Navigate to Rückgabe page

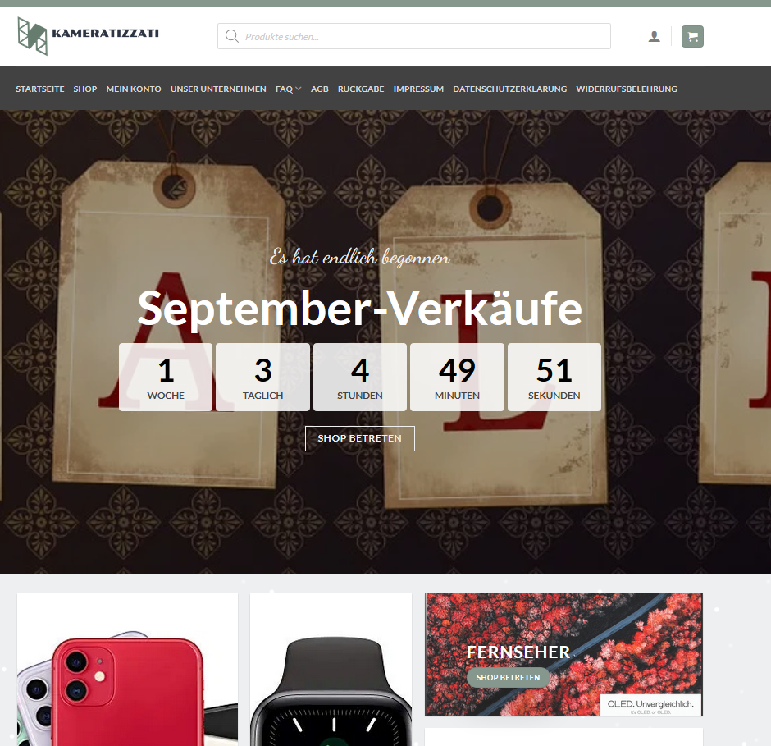[361, 89]
